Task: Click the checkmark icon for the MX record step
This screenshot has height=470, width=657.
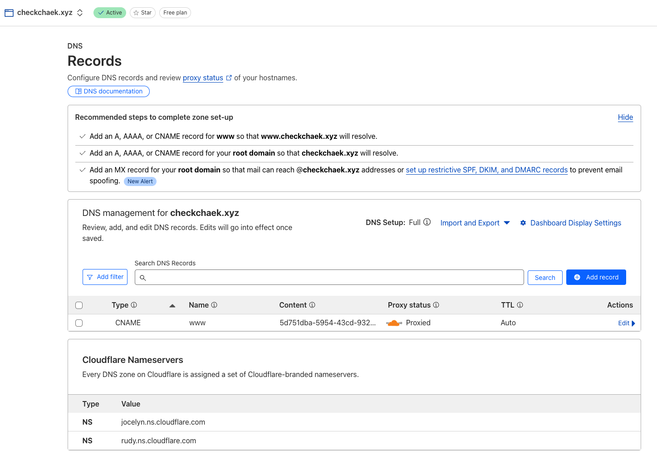Action: pos(83,170)
